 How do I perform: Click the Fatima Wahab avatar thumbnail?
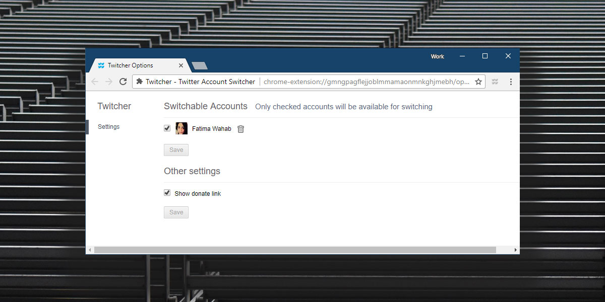[x=181, y=128]
